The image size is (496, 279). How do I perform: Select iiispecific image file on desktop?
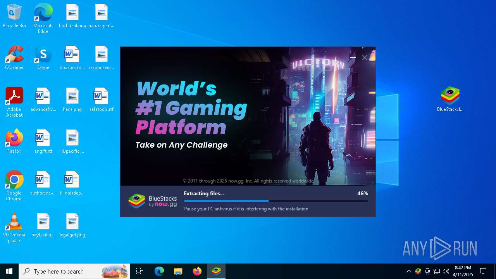[72, 142]
